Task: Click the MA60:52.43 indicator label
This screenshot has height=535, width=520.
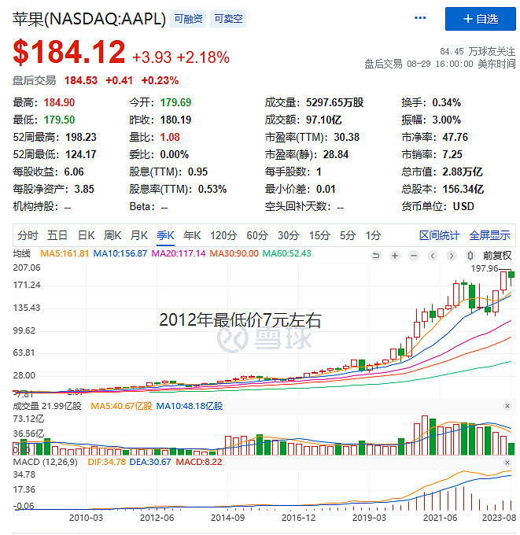Action: 286,253
